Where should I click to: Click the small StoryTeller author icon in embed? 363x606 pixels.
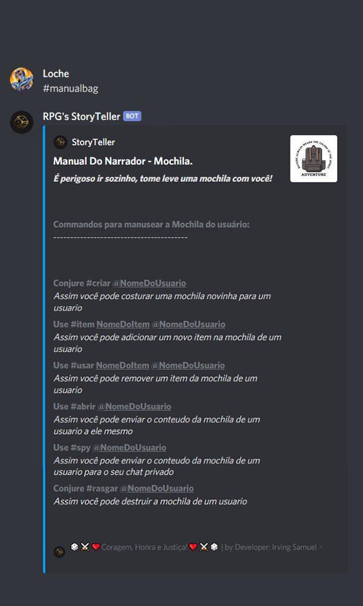coord(60,142)
